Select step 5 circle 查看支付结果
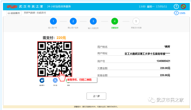Screen dimensions: 191x110 tap(136, 21)
